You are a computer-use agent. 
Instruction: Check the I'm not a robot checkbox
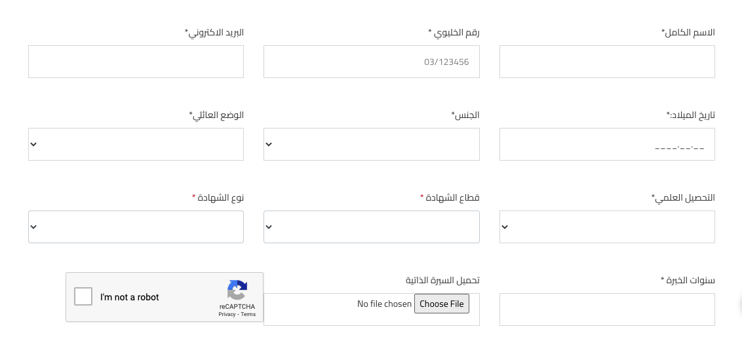coord(83,297)
